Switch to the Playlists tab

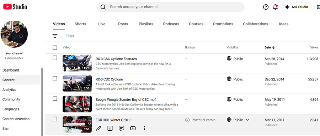point(146,24)
